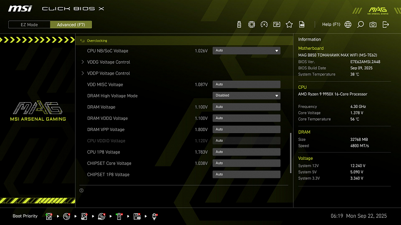This screenshot has width=401, height=225.
Task: Select the Advanced (F7) tab
Action: (71, 25)
